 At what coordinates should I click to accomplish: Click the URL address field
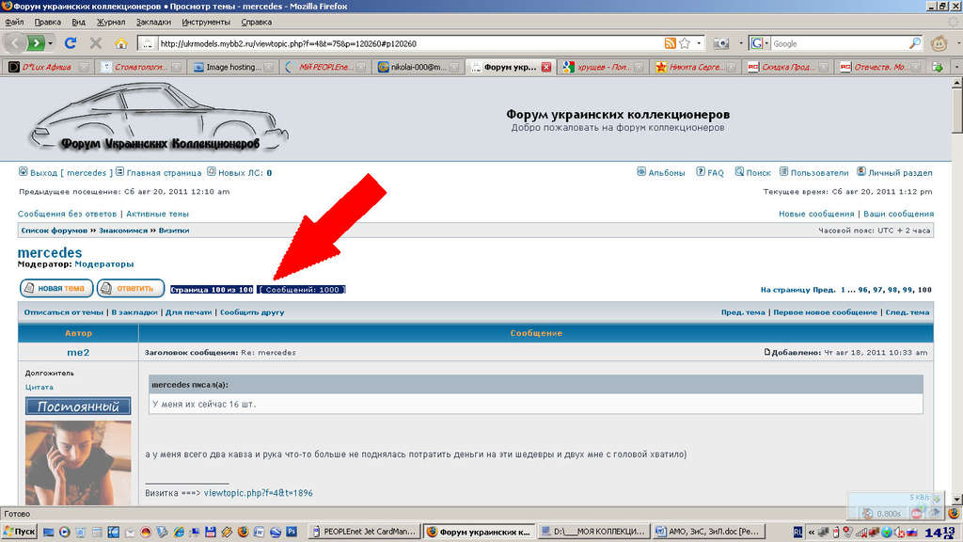(x=410, y=43)
